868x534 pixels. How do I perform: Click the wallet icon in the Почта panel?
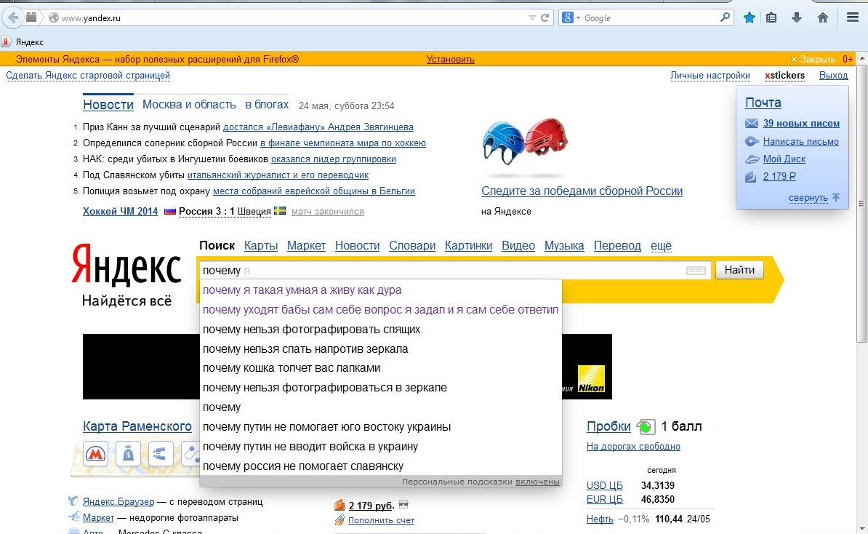point(751,178)
